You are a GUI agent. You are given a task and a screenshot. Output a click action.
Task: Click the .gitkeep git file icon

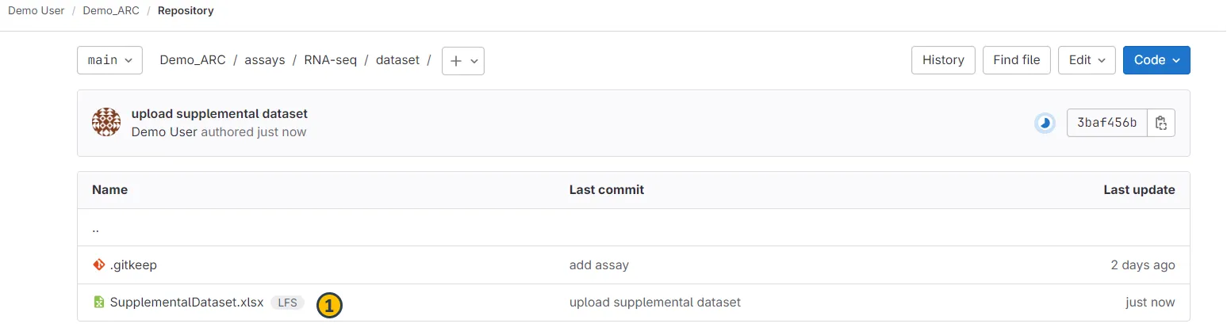[99, 265]
